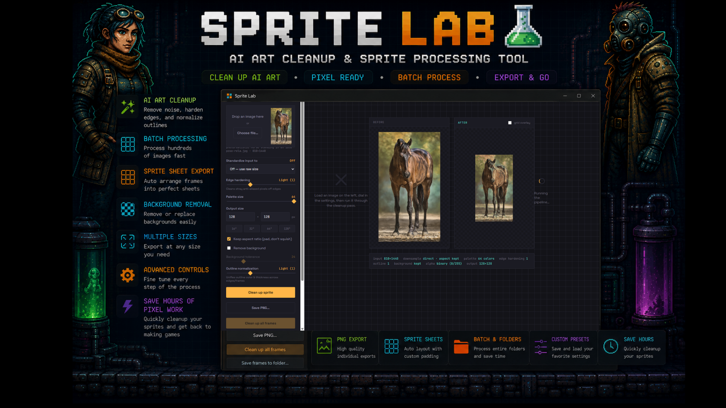The width and height of the screenshot is (726, 408).
Task: Click the Output size height field
Action: click(x=275, y=217)
